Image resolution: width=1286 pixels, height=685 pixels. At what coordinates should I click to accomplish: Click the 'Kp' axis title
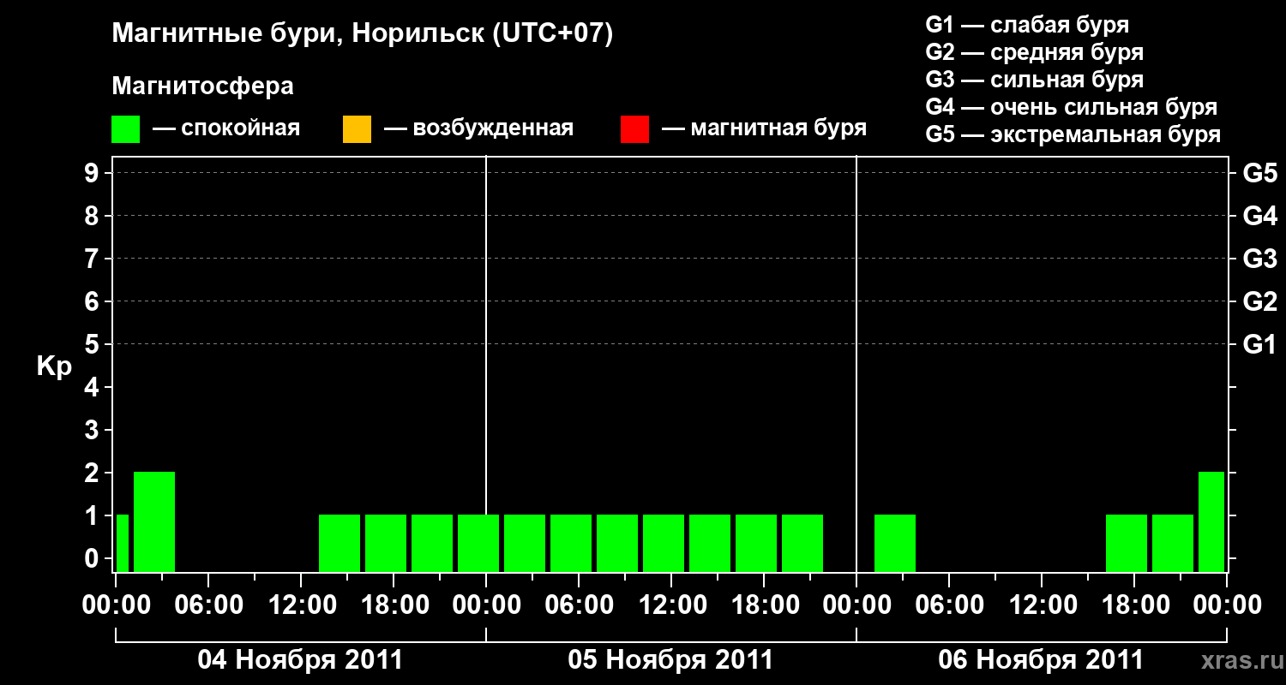click(54, 366)
